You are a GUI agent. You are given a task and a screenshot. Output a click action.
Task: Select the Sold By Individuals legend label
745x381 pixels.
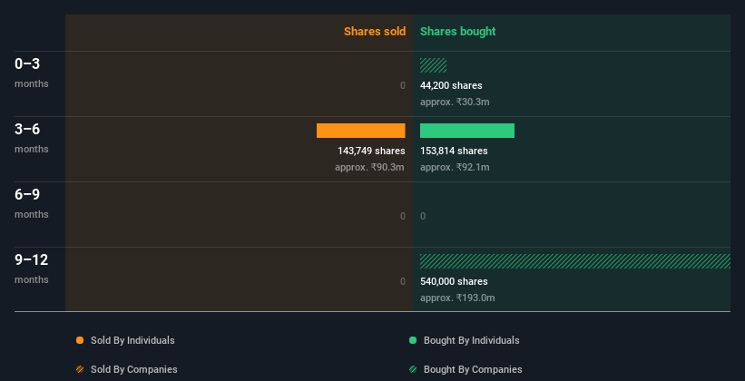pos(132,340)
